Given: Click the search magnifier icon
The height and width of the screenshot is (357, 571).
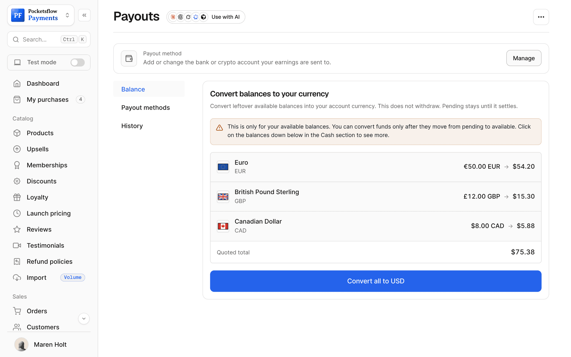Looking at the screenshot, I should [16, 39].
